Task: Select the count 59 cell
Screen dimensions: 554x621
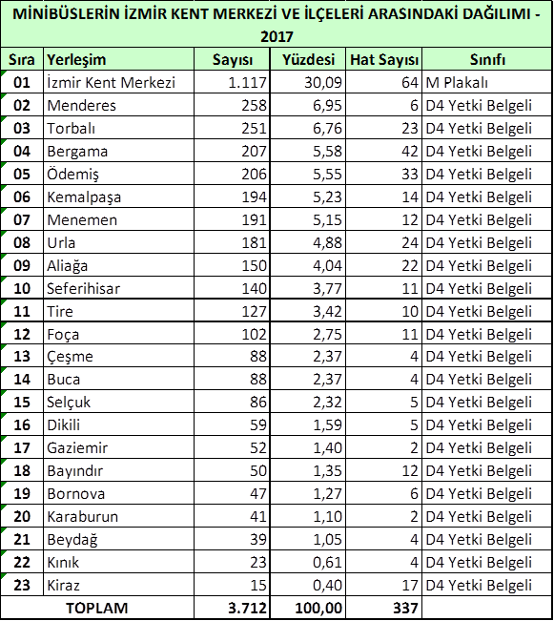Action: [x=232, y=424]
